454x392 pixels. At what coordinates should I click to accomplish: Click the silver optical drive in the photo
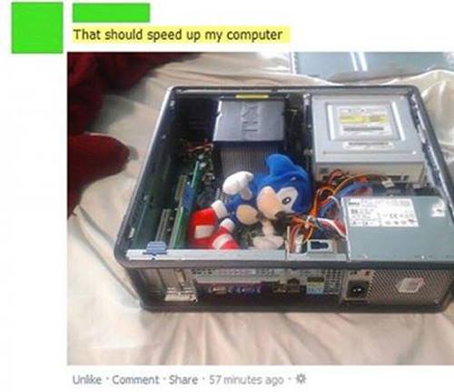click(365, 135)
